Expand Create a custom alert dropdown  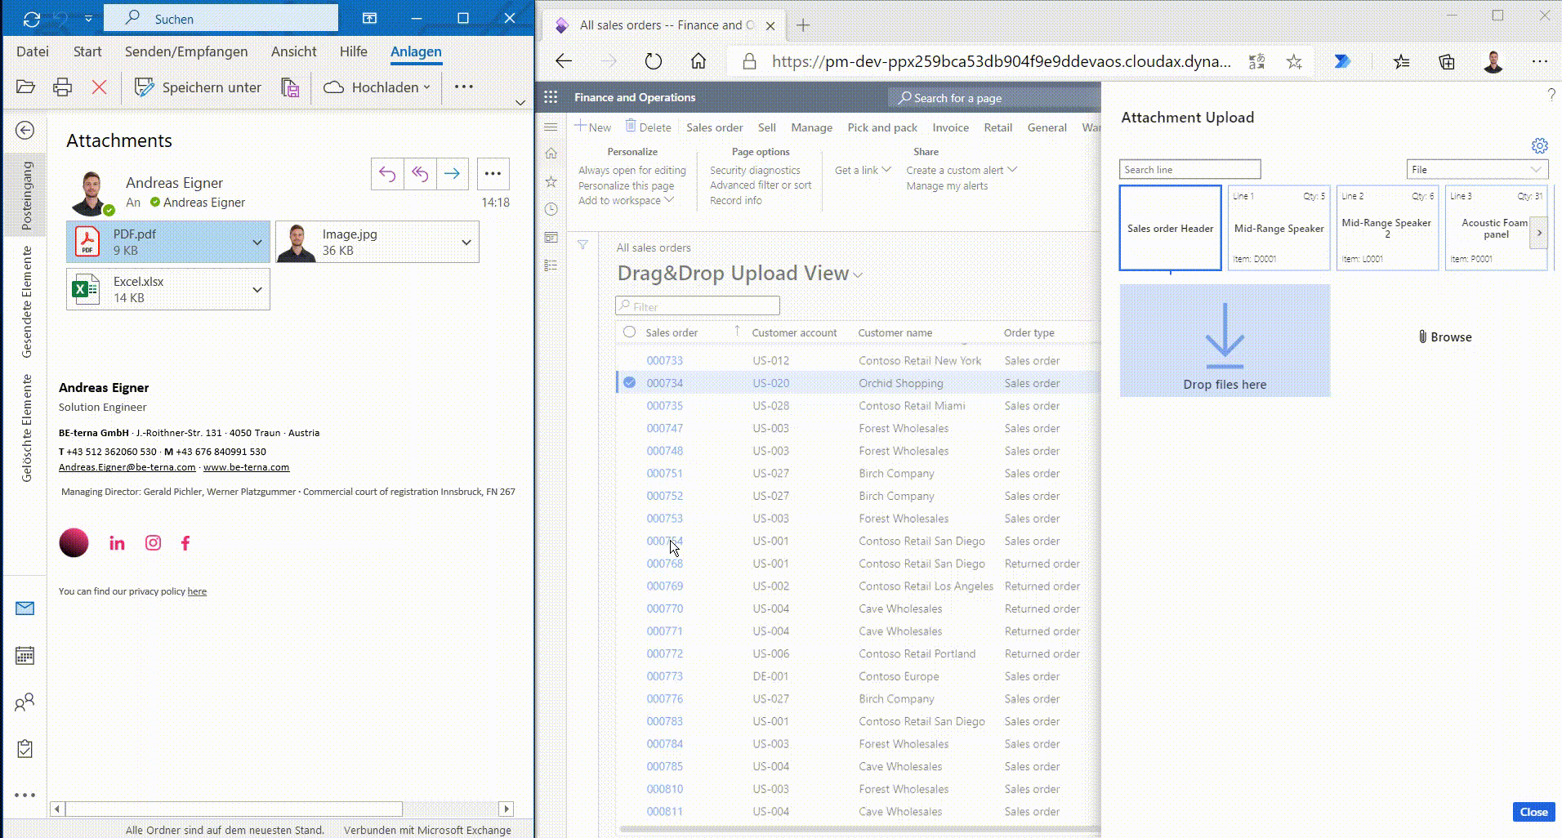tap(962, 170)
